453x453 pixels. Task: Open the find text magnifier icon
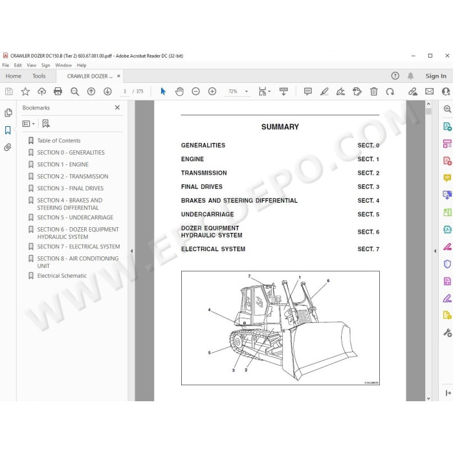pyautogui.click(x=75, y=92)
